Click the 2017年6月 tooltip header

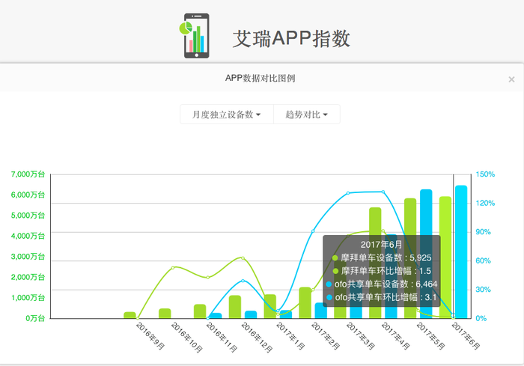(x=381, y=245)
